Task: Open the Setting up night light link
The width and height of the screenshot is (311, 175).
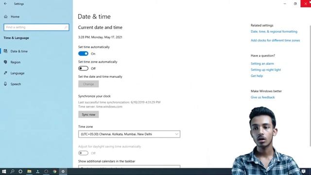Action: (266, 70)
